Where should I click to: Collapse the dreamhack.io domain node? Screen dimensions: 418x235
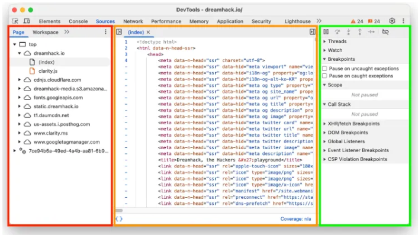(20, 53)
